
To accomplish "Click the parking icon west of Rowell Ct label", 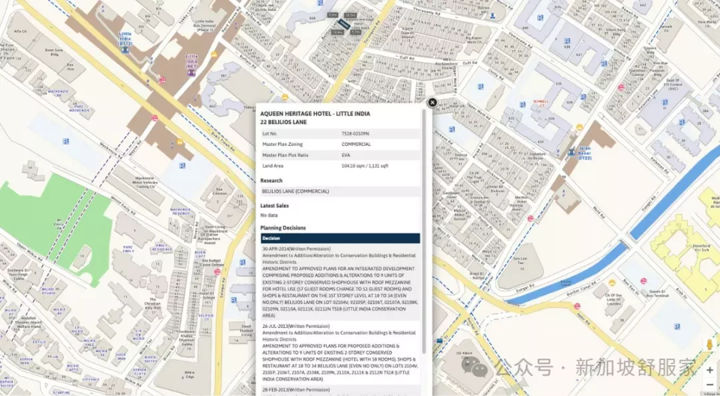I will point(522,105).
